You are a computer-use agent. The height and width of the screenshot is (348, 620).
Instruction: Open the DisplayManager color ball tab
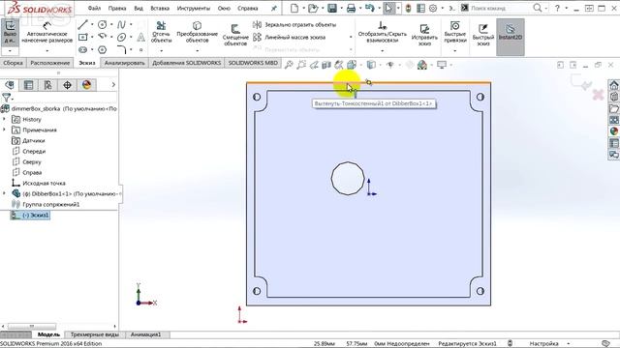click(x=86, y=85)
